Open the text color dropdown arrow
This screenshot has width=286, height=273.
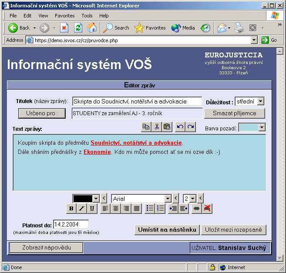point(96,199)
